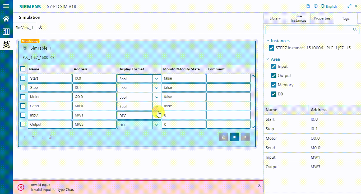Click the edit pencil button in SimTable

click(223, 137)
